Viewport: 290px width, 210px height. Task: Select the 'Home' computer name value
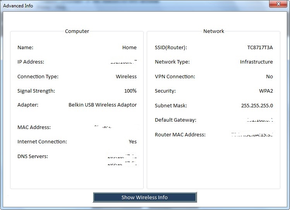129,48
